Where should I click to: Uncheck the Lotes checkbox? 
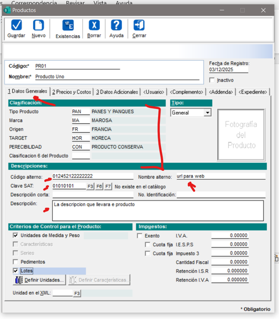coord(15,271)
